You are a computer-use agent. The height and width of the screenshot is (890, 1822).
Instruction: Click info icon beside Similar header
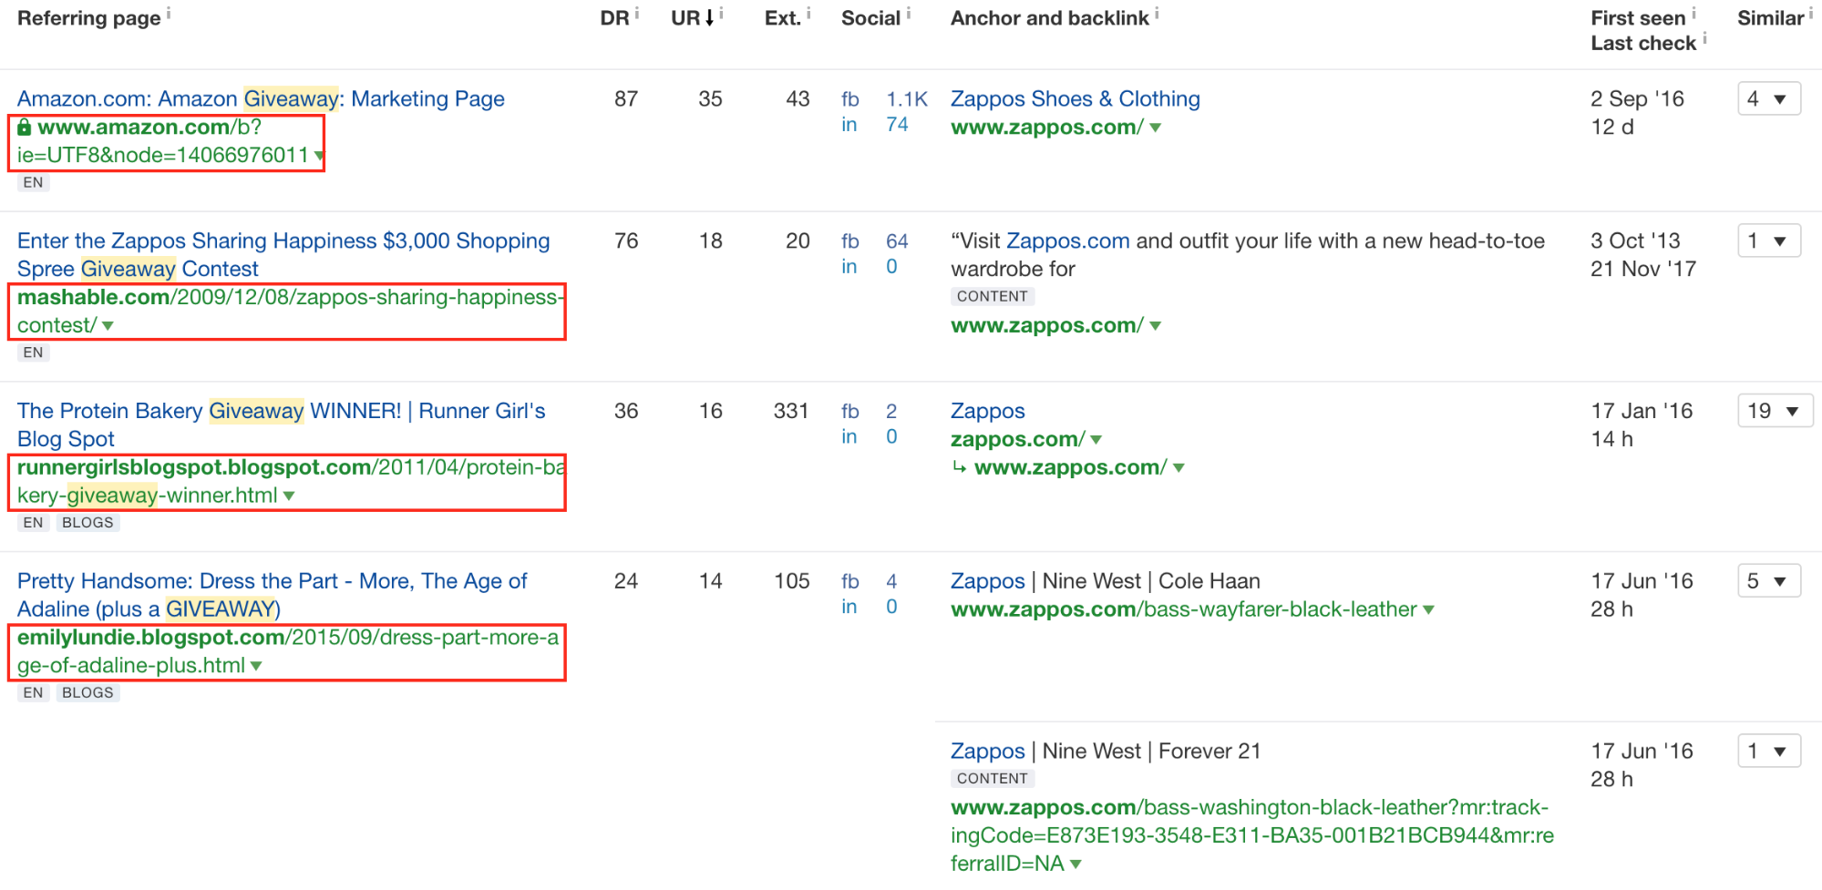coord(1811,13)
